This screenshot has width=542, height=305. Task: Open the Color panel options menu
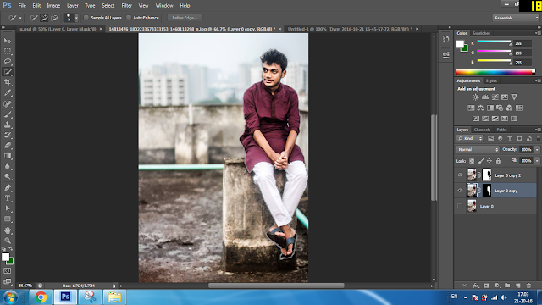tap(538, 33)
